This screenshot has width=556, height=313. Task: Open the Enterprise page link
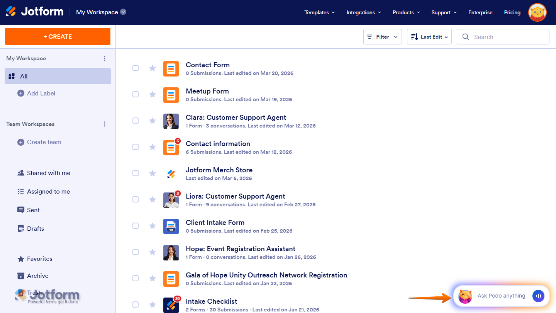click(480, 12)
